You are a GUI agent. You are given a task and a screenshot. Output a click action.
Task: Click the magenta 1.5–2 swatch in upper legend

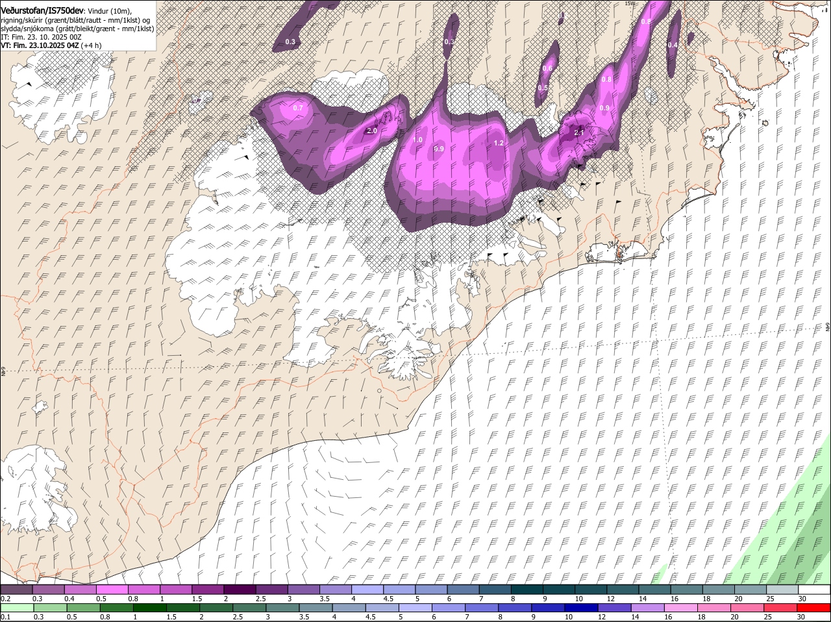[208, 590]
